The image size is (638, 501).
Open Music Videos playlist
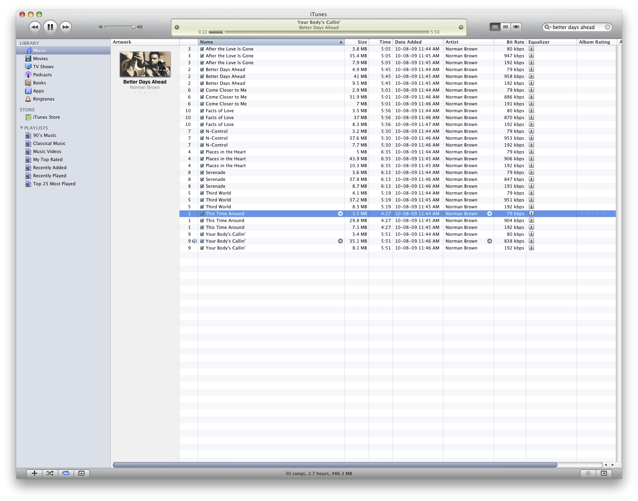point(63,151)
